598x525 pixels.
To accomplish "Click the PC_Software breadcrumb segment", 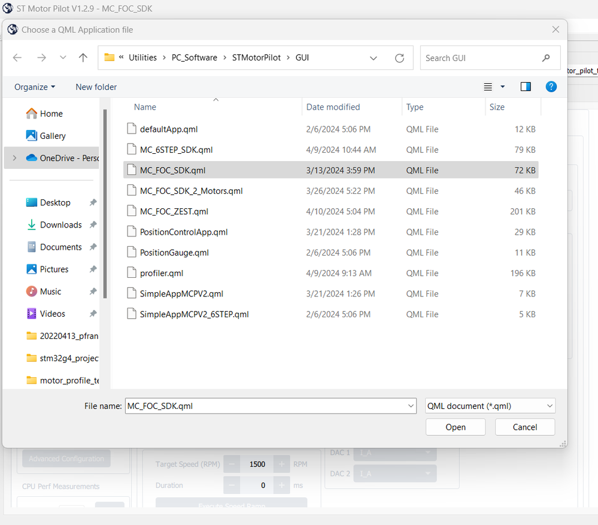I will [x=194, y=57].
